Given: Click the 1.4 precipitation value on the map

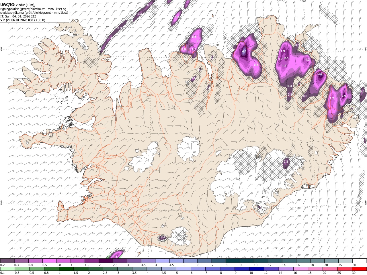Looking at the screenshot, I should point(284,66).
